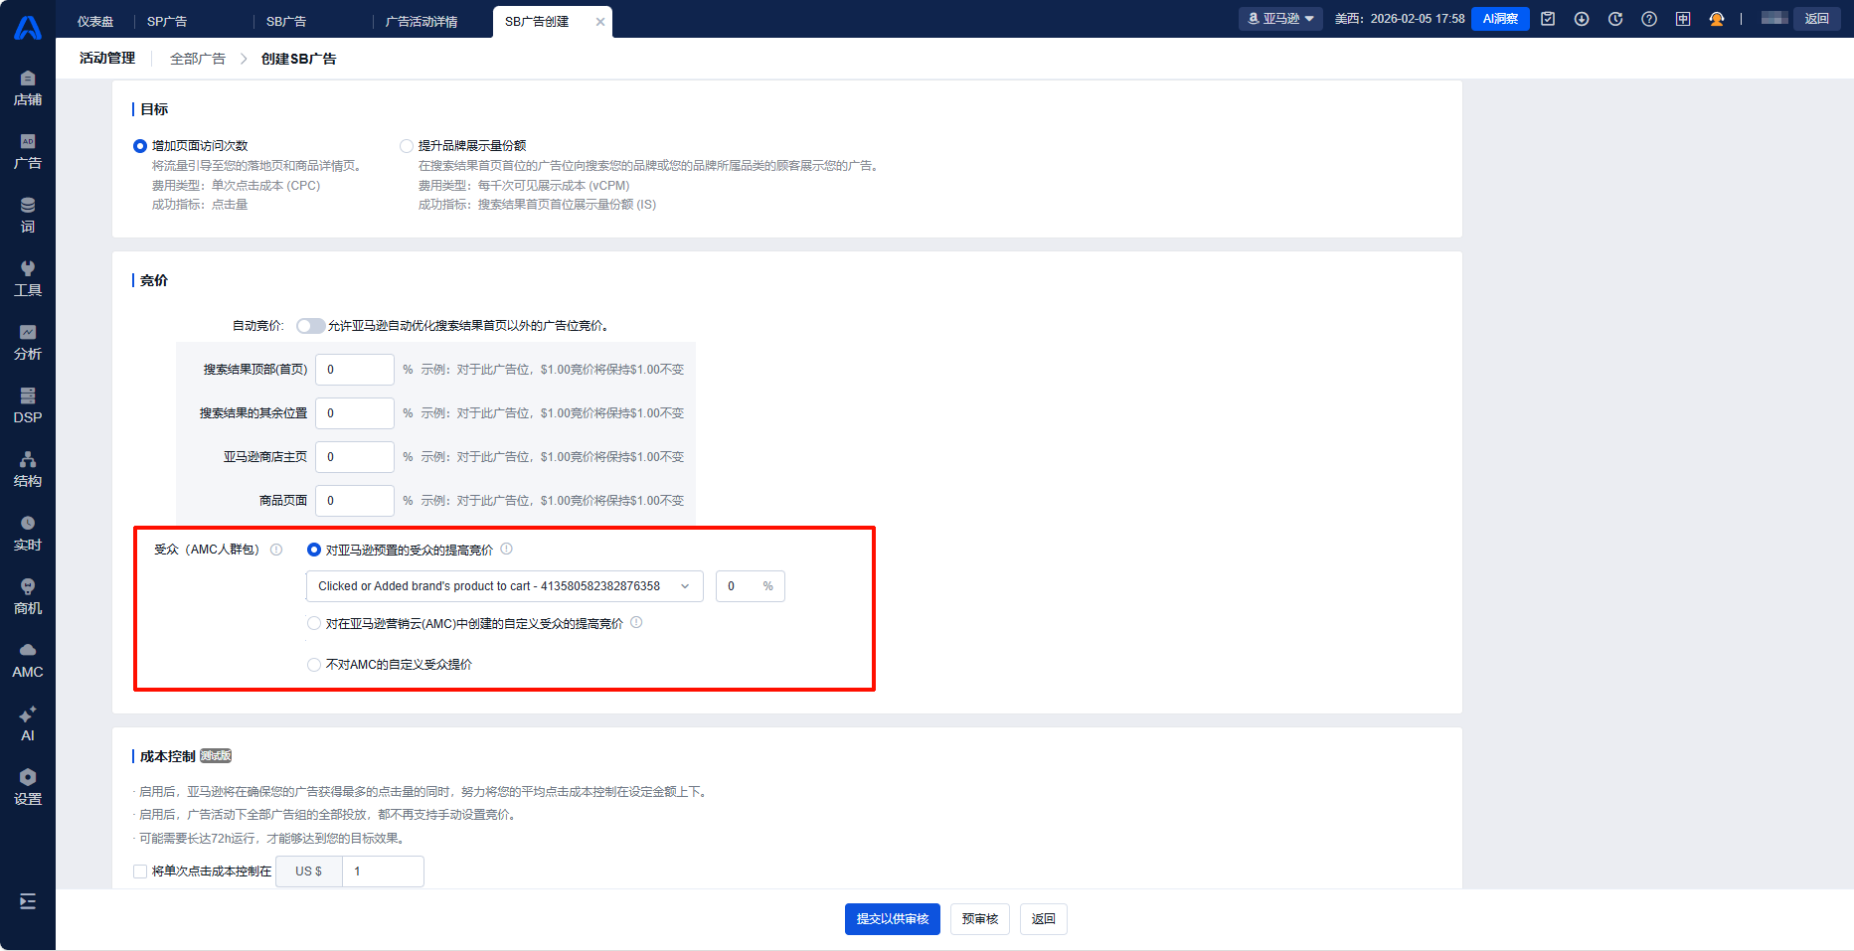Expand the collapsed sidebar menu icon
The height and width of the screenshot is (951, 1854).
(28, 901)
